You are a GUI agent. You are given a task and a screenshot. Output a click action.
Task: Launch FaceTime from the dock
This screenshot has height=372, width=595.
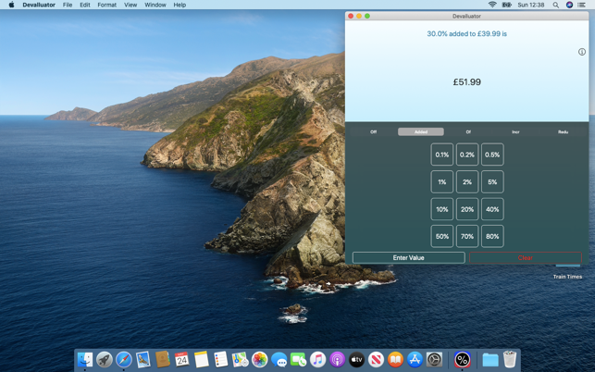coord(298,359)
